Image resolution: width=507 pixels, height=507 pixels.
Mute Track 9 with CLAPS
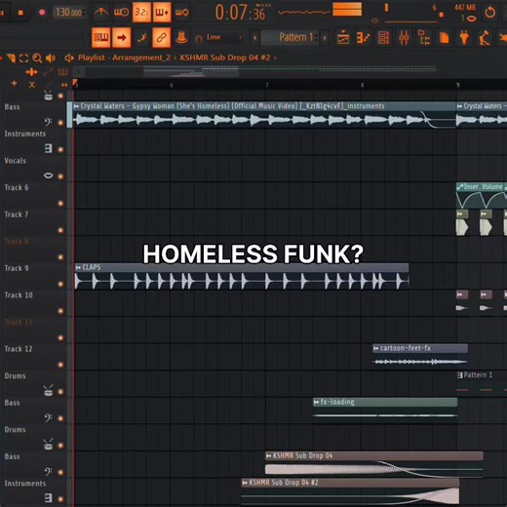point(60,284)
